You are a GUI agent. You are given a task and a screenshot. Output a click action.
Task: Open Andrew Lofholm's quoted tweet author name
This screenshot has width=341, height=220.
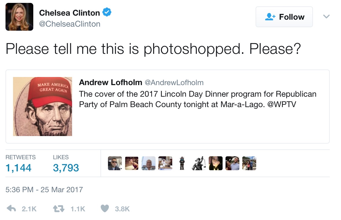tap(110, 82)
